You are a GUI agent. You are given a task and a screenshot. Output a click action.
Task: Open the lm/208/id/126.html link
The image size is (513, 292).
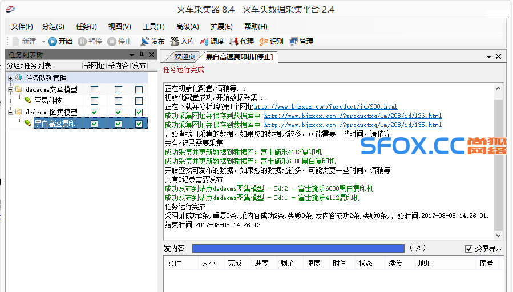(x=353, y=116)
